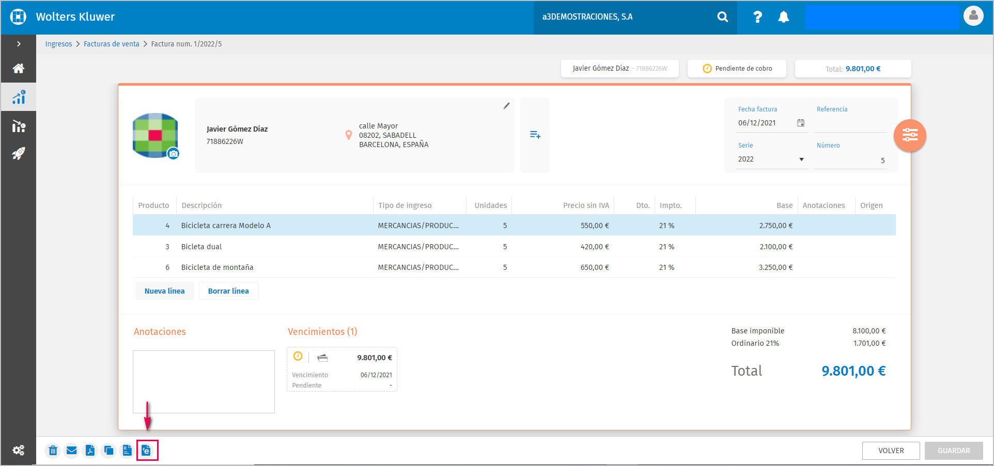
Task: Delete the invoice with the trash icon
Action: (53, 451)
